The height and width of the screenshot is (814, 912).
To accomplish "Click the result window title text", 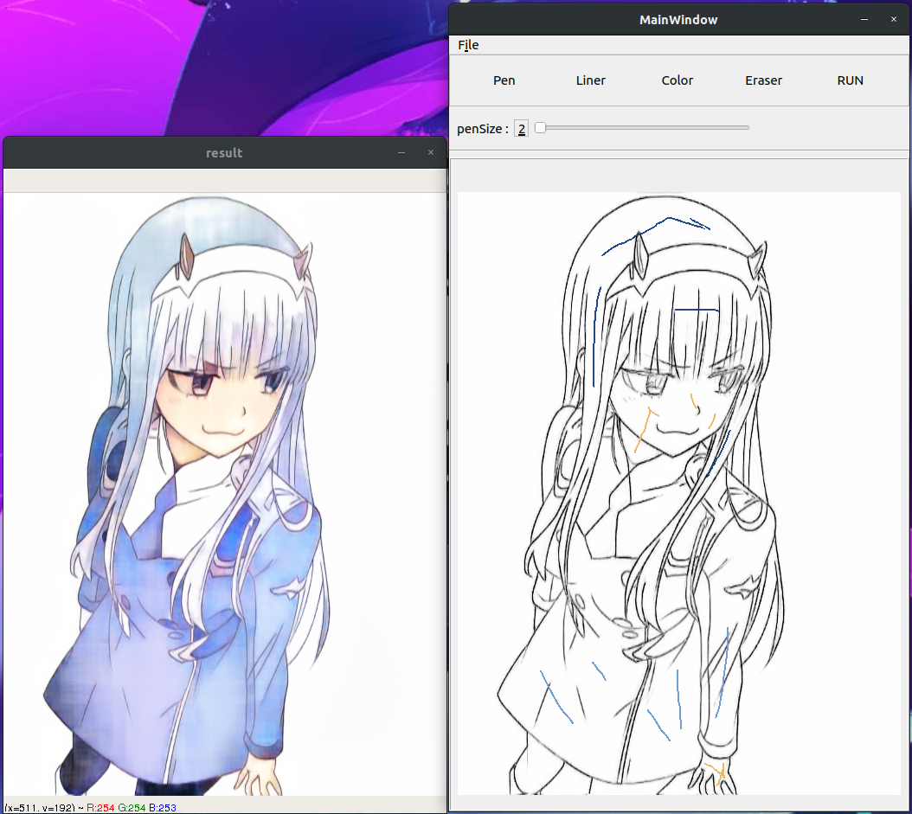I will point(224,153).
